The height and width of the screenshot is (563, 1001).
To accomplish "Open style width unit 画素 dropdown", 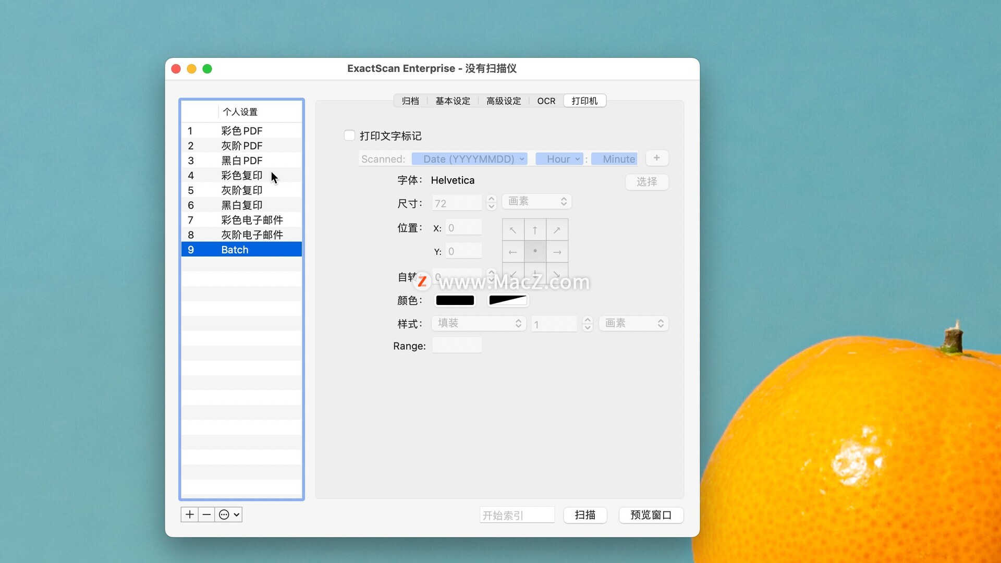I will click(633, 323).
